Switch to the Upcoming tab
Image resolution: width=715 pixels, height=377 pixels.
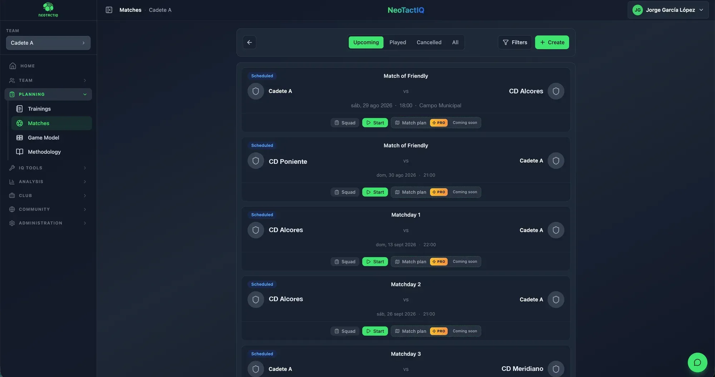click(366, 42)
